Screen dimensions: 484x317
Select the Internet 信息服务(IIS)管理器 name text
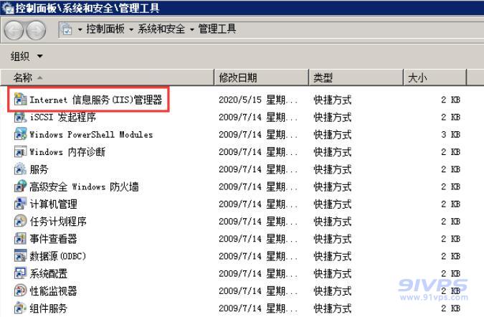pyautogui.click(x=95, y=100)
